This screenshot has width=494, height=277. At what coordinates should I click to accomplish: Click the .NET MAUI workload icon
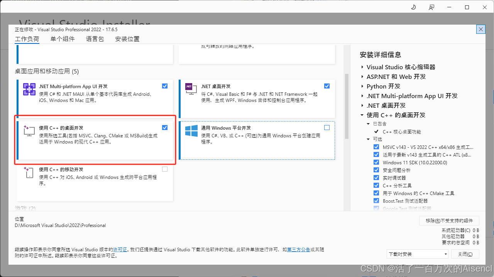click(29, 89)
